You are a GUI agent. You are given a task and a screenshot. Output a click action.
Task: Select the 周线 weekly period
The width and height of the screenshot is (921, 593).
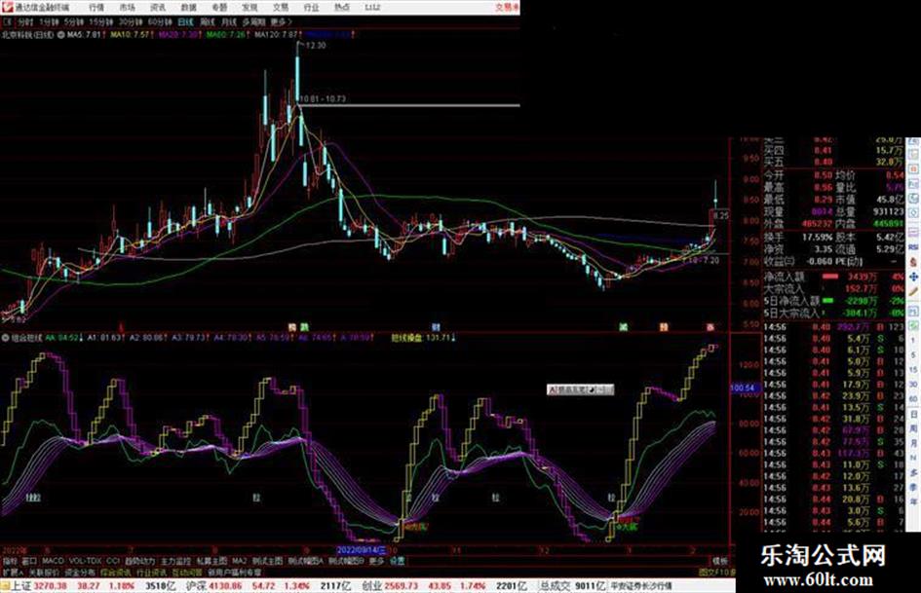coord(208,22)
